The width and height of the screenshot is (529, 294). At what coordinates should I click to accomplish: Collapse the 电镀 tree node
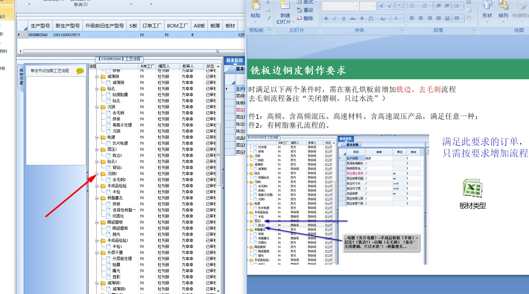(97, 137)
